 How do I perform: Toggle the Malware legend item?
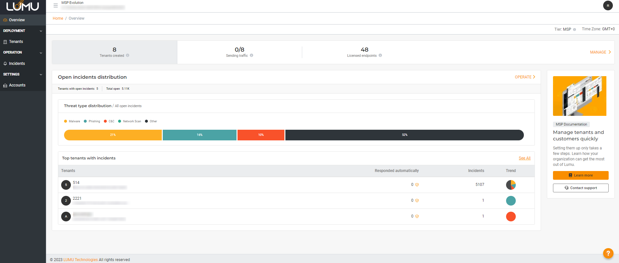(x=72, y=121)
